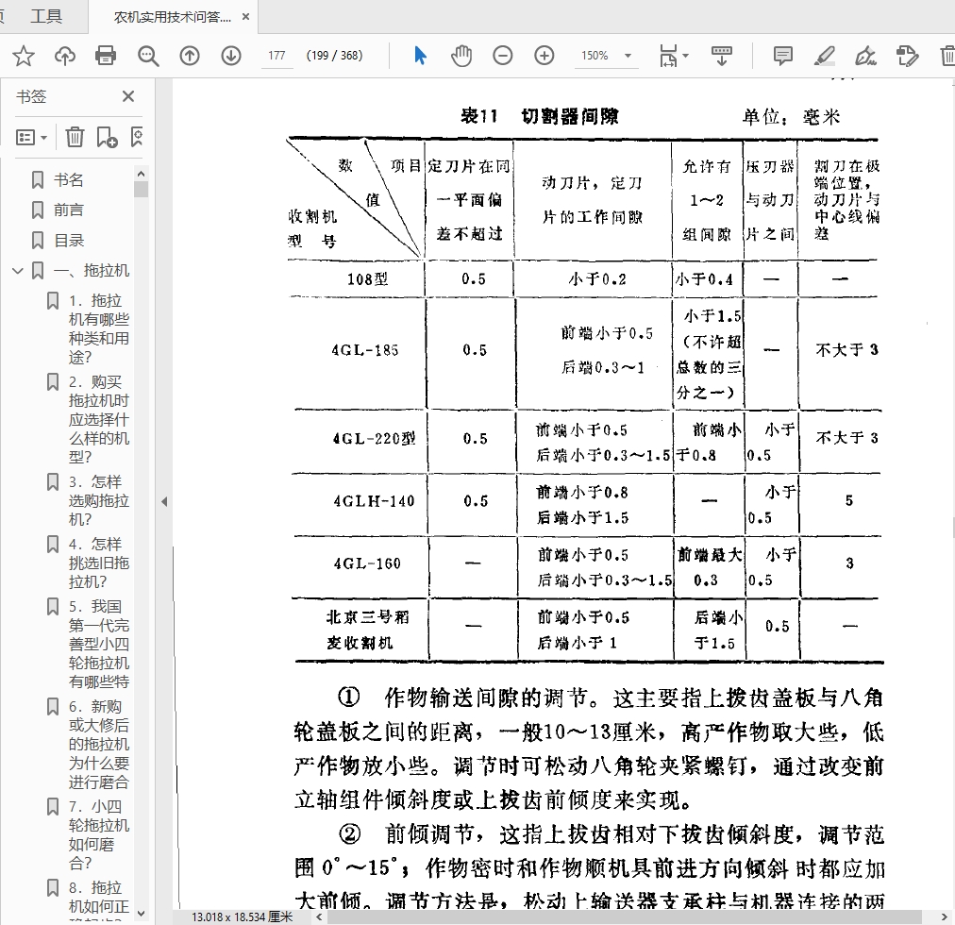Open the 目录 bookmark
955x925 pixels.
click(69, 241)
